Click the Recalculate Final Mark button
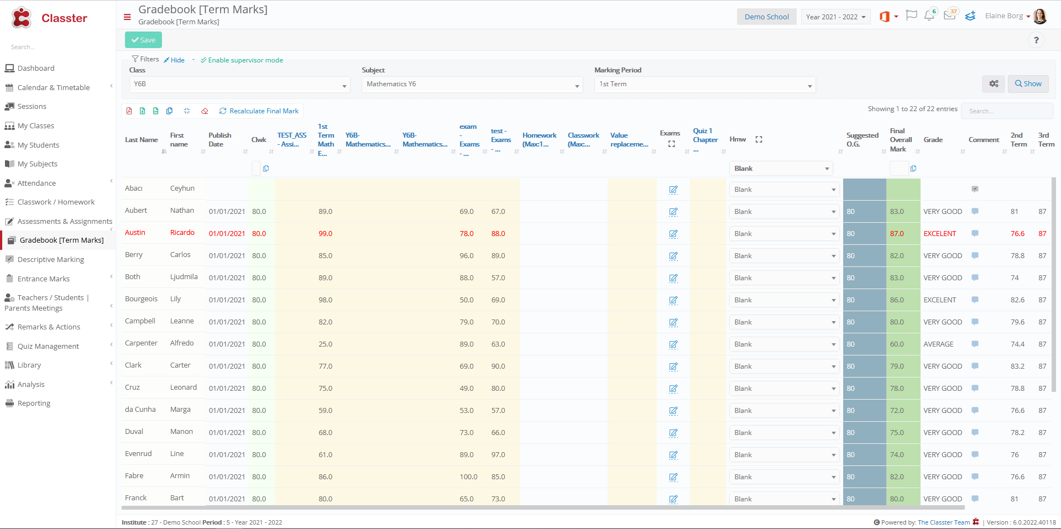Viewport: 1061px width, 529px height. (x=259, y=111)
